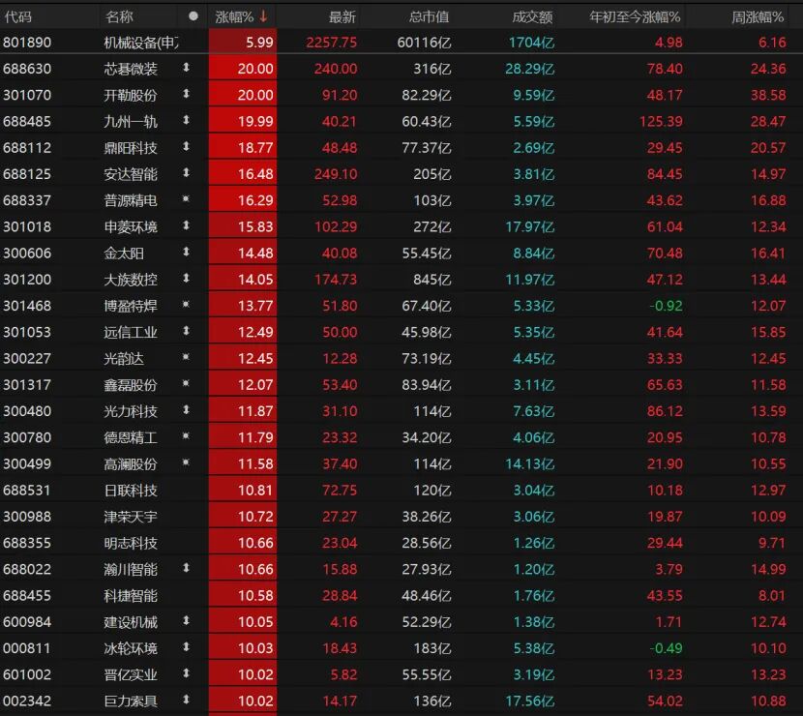
Task: Click the green -0.49 value for 冰轮环境
Action: [666, 649]
